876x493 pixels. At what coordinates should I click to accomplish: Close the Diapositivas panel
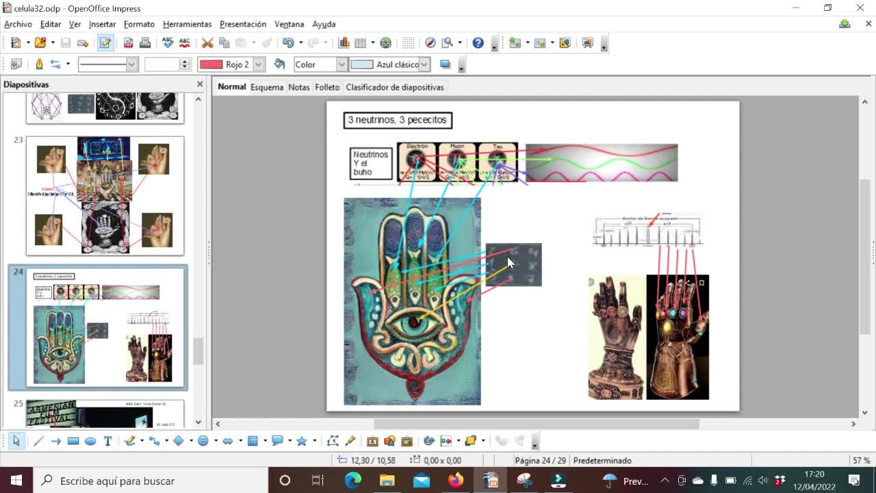coord(200,84)
